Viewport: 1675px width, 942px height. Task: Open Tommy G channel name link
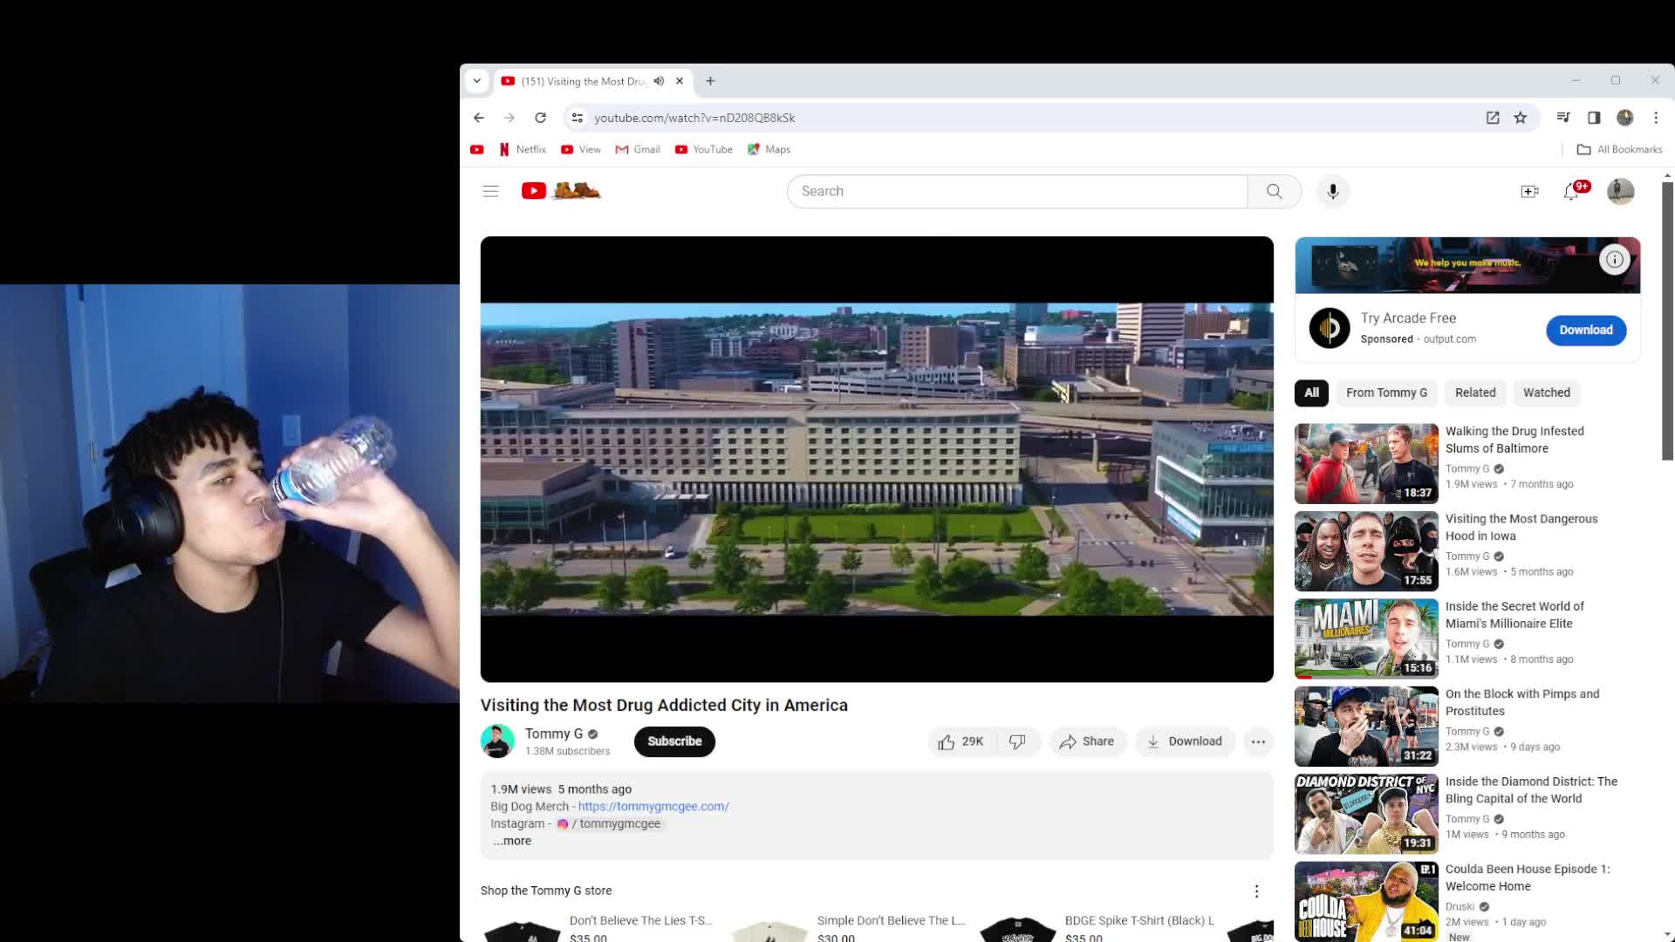pos(554,734)
